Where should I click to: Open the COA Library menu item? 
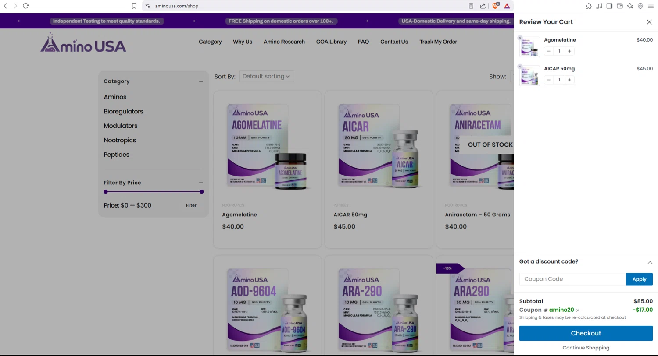[331, 42]
